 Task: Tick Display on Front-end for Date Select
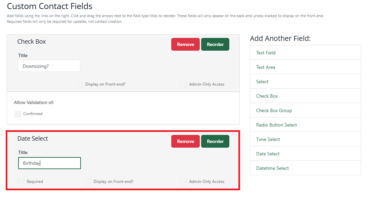88,182
